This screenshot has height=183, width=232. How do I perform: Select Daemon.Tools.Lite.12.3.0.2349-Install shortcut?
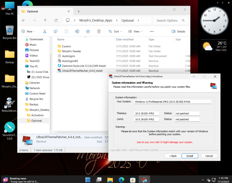(82, 66)
